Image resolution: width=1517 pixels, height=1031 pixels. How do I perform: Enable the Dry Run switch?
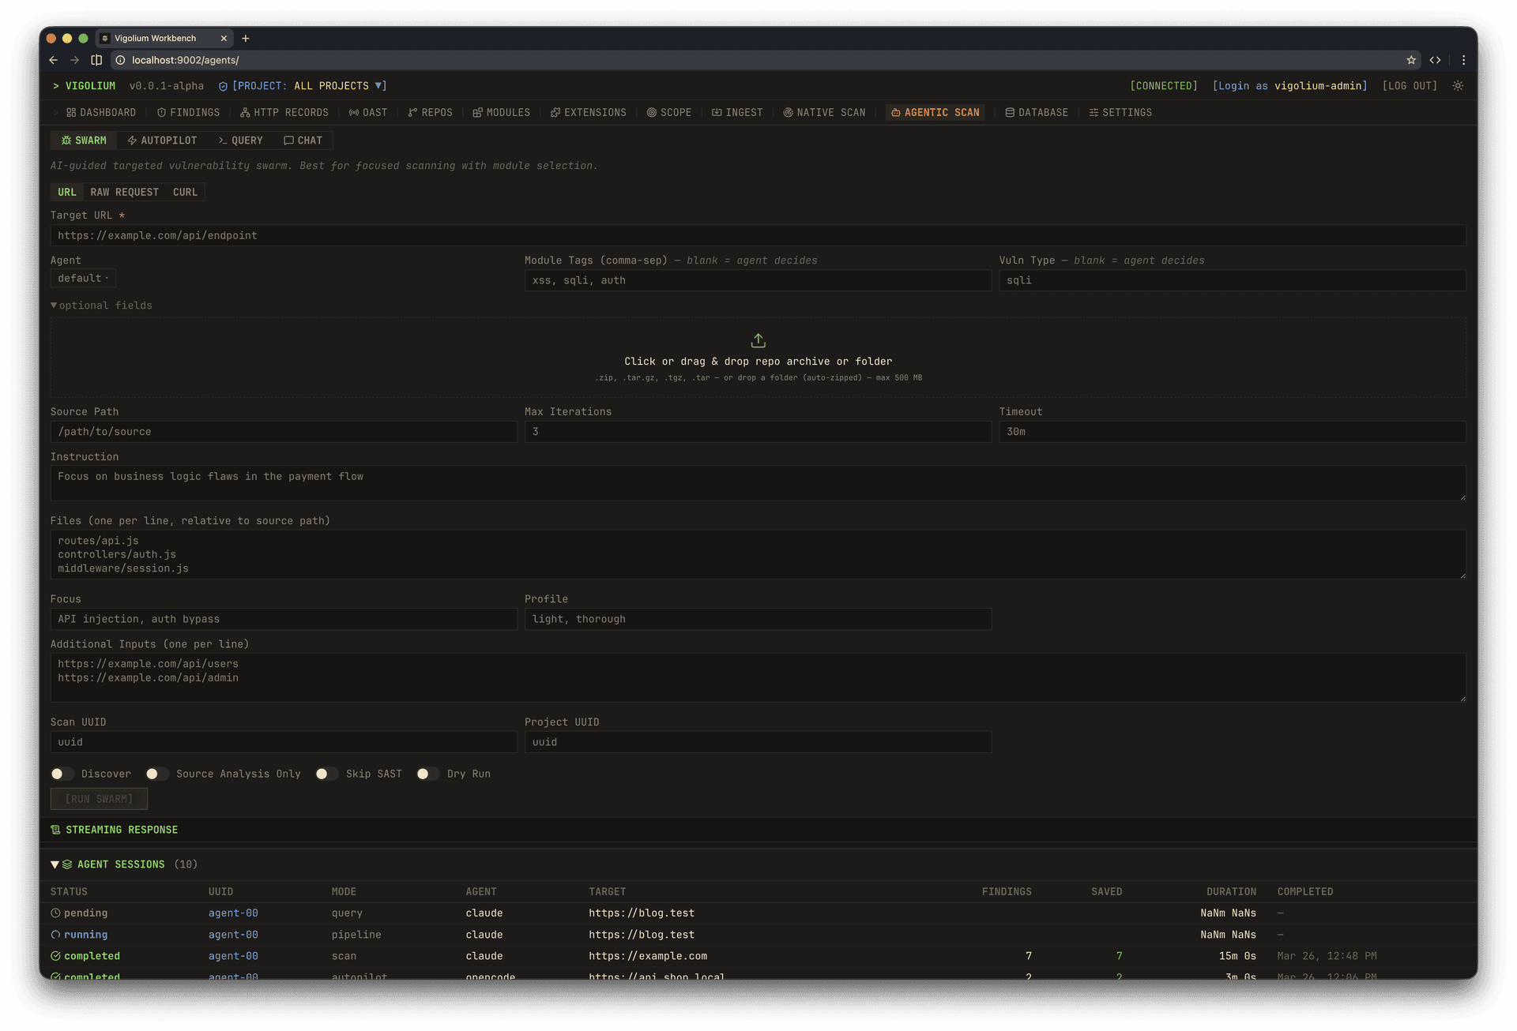pos(427,774)
